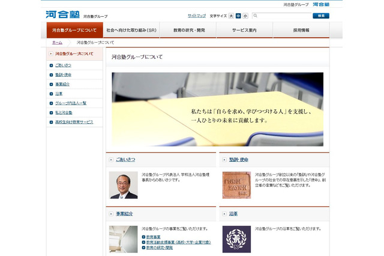Go to ホーム via breadcrumb
This screenshot has height=256, width=384.
click(x=57, y=43)
